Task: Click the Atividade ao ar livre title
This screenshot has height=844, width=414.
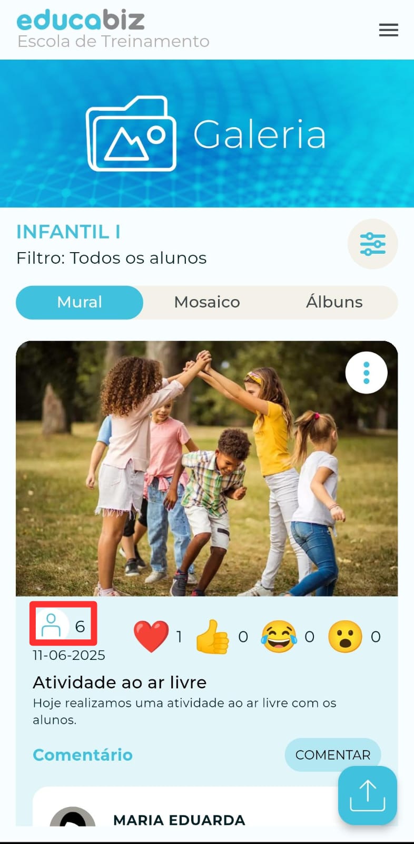Action: (x=120, y=683)
